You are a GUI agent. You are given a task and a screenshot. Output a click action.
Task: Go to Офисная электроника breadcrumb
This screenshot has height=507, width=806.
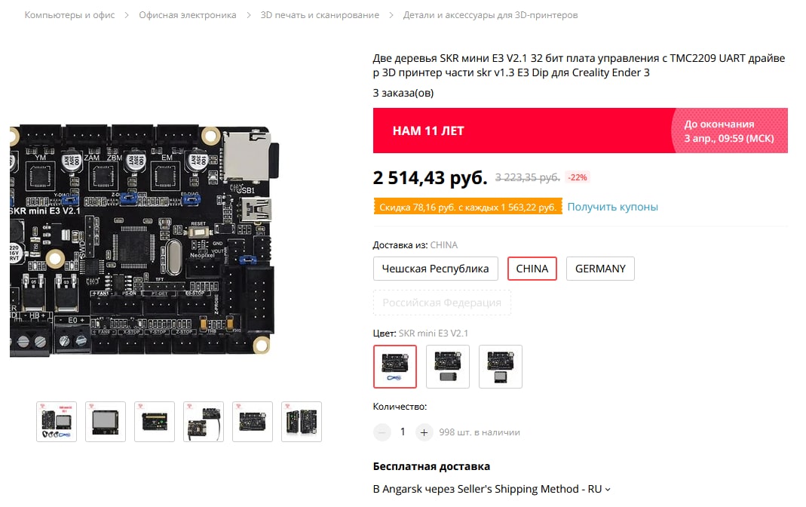188,15
